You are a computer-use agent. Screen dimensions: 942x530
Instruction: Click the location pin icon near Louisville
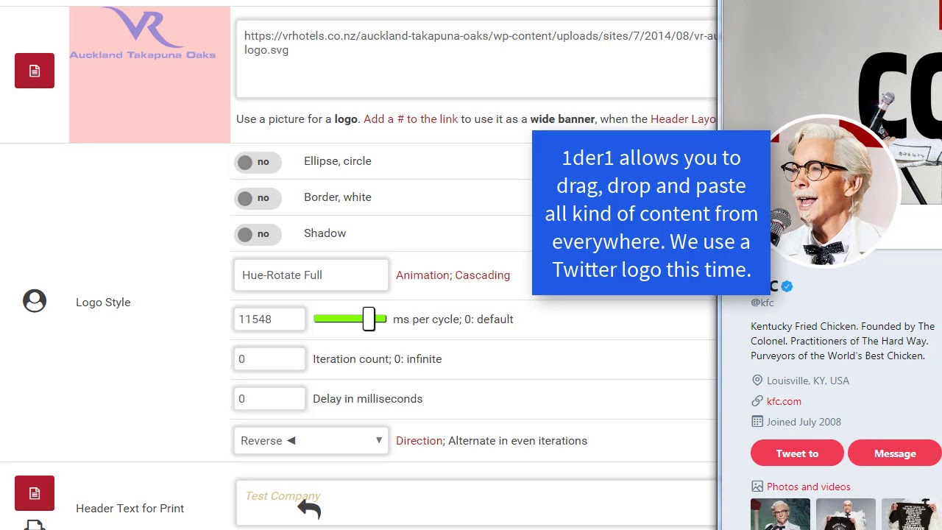click(757, 381)
